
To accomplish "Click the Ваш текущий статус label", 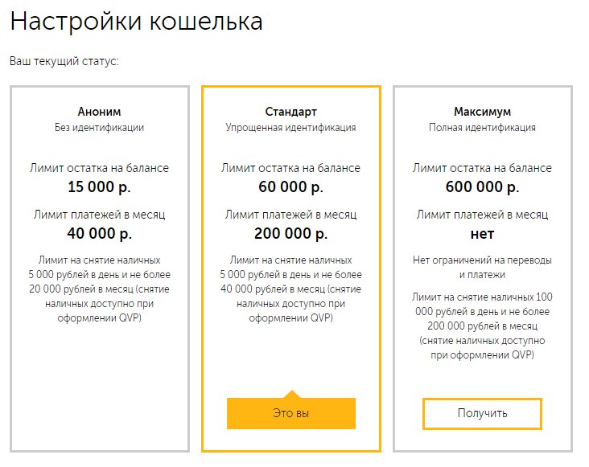I will tap(64, 61).
